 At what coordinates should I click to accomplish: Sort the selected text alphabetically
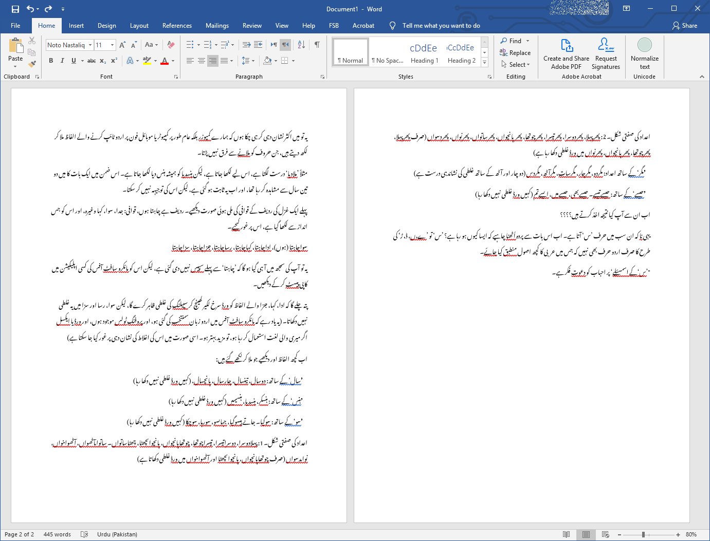pyautogui.click(x=301, y=45)
